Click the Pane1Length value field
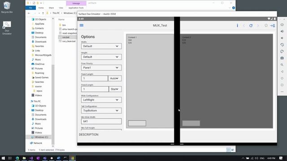The image size is (287, 161). (95, 78)
